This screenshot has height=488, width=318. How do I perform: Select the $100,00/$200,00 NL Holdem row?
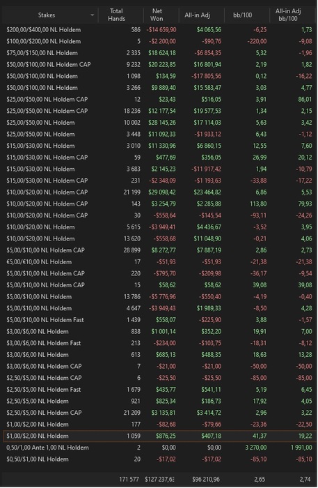(159, 41)
